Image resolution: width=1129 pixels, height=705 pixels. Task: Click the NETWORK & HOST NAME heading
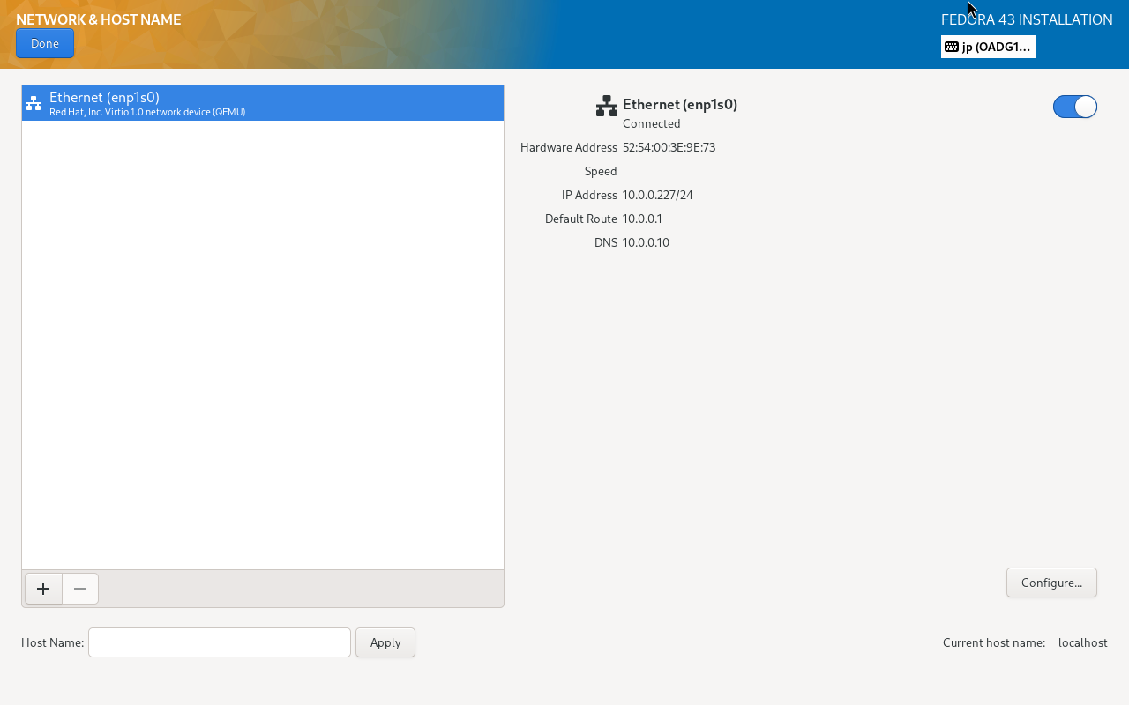(x=99, y=19)
